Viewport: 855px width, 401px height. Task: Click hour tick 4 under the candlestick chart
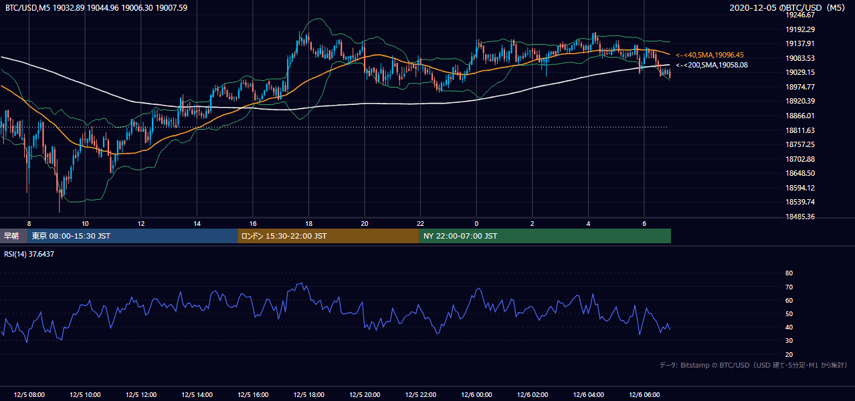[x=588, y=223]
